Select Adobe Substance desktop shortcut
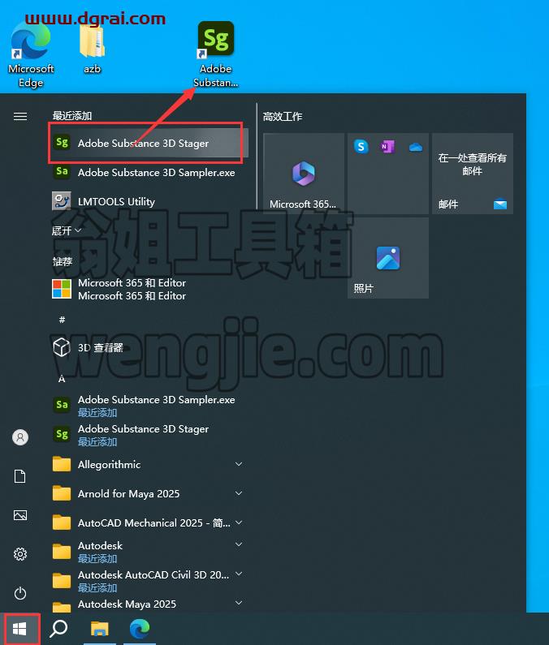Viewport: 549px width, 645px height. pos(216,54)
